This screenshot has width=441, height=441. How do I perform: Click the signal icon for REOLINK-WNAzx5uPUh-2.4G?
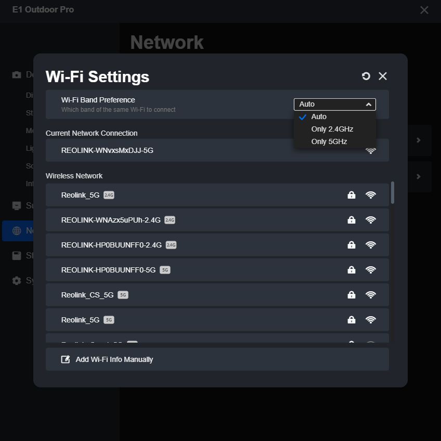pos(371,220)
